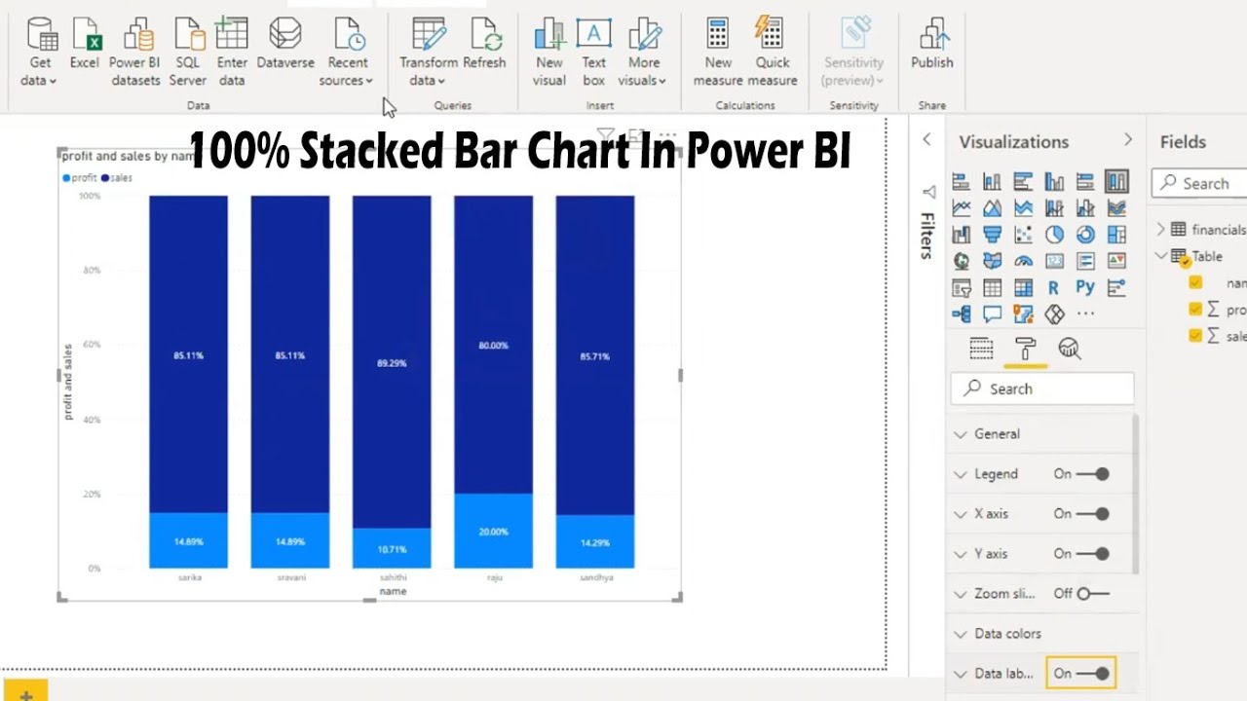Turn off the X axis toggle

tap(1093, 514)
